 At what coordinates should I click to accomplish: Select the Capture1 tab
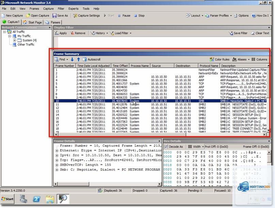coord(11,22)
